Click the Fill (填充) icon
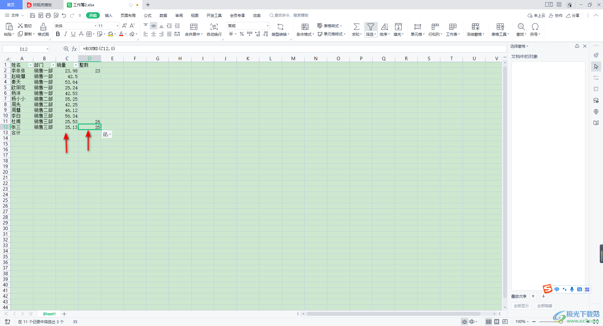 coord(398,27)
